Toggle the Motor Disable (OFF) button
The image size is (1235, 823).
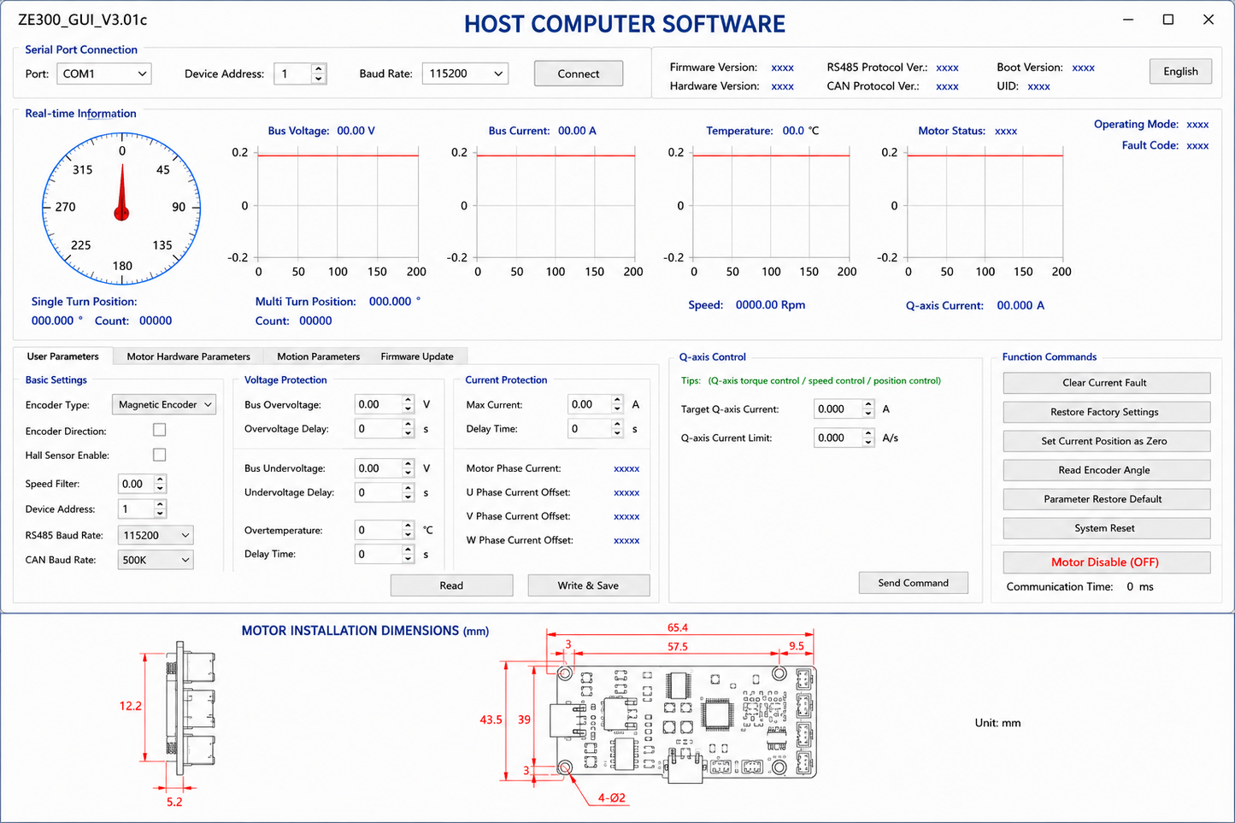1106,562
